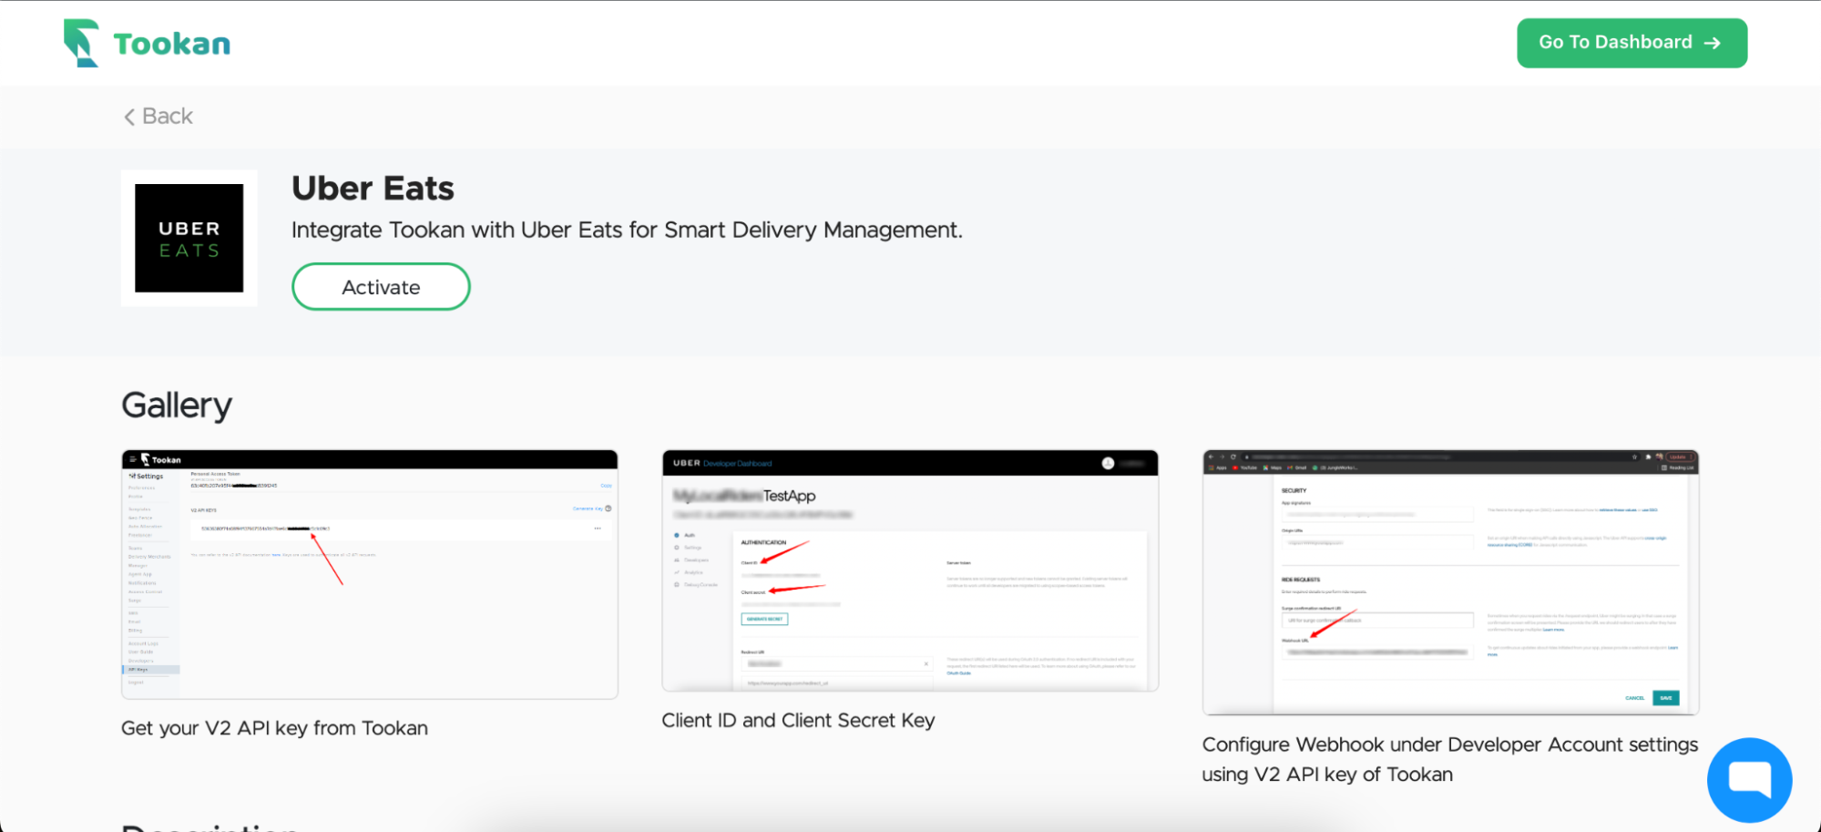Click the Tookan logo icon
1821x832 pixels.
click(x=81, y=43)
